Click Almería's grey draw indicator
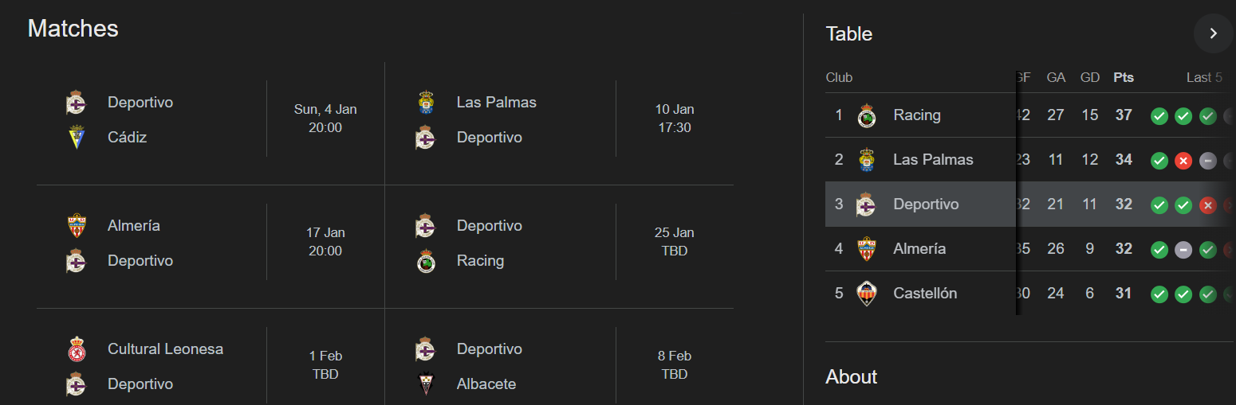Image resolution: width=1236 pixels, height=405 pixels. pos(1183,250)
